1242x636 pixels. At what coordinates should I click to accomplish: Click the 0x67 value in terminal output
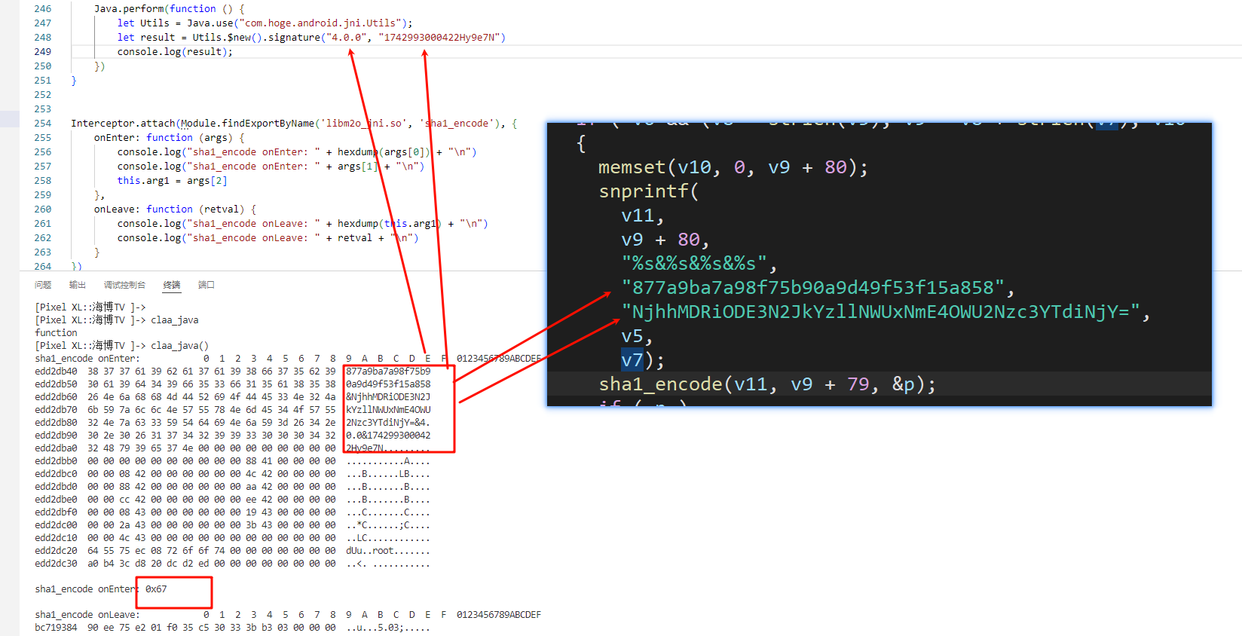pyautogui.click(x=156, y=589)
